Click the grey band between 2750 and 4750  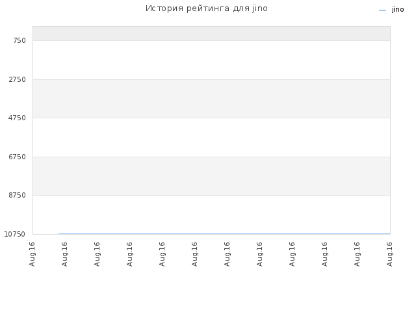[x=211, y=99]
